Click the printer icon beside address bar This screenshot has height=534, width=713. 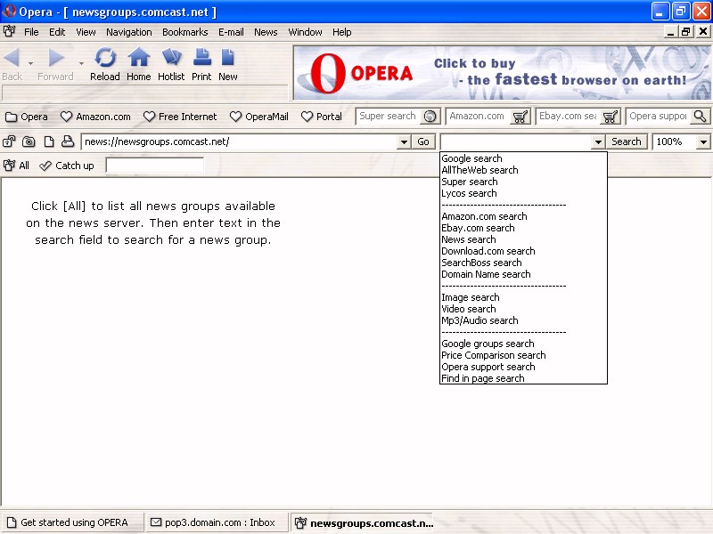[68, 142]
